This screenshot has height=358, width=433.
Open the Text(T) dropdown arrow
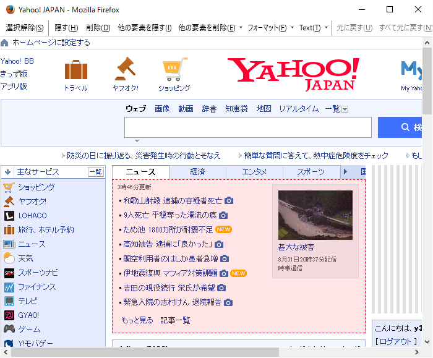[326, 28]
